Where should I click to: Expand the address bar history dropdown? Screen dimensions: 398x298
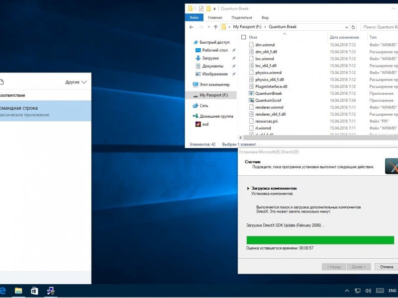pos(346,27)
